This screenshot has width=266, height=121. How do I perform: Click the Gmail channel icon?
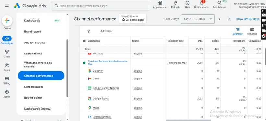pos(90,79)
